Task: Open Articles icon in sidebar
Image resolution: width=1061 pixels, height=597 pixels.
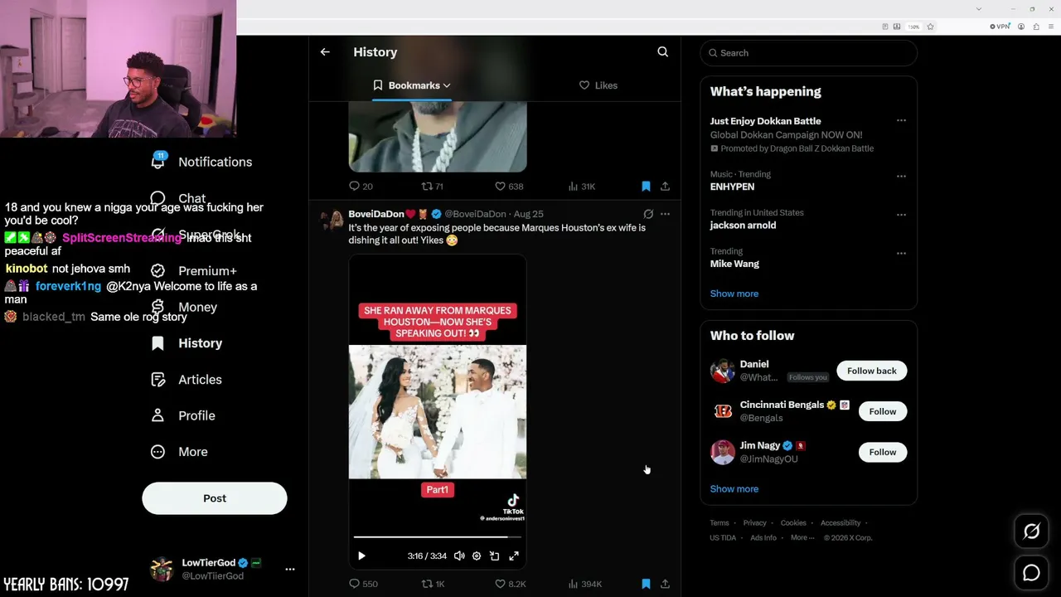Action: pos(157,379)
